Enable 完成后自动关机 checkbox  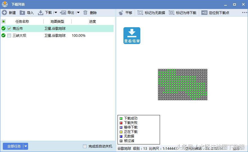click(x=85, y=146)
